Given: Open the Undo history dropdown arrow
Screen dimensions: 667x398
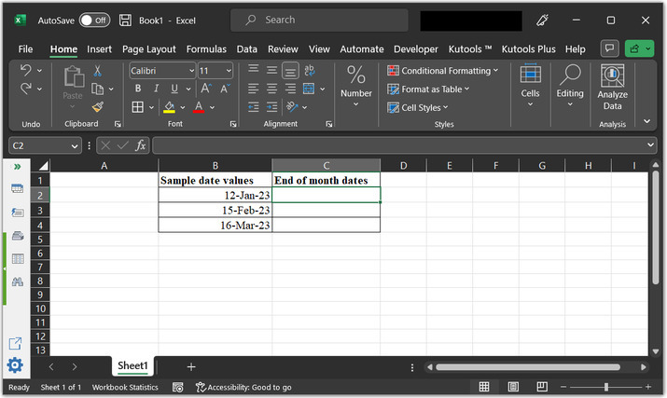Looking at the screenshot, I should 39,70.
